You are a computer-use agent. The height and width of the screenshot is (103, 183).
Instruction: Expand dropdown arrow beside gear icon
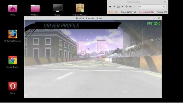114,7
